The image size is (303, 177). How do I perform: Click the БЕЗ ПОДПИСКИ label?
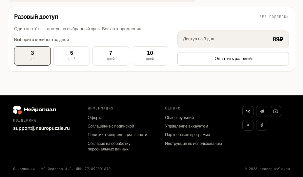(274, 17)
